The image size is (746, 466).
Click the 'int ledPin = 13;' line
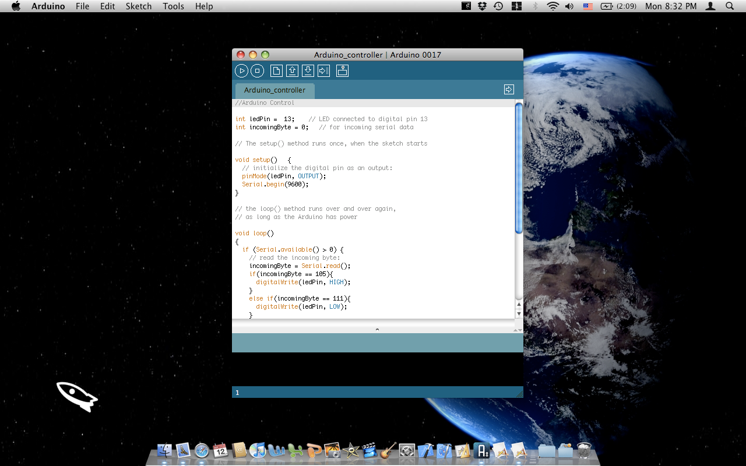tap(265, 119)
